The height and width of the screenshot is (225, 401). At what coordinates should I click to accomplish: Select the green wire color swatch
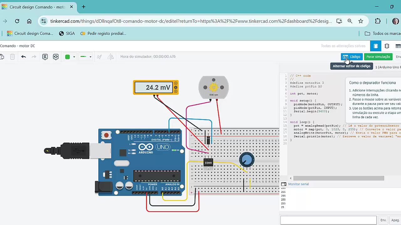click(x=67, y=57)
